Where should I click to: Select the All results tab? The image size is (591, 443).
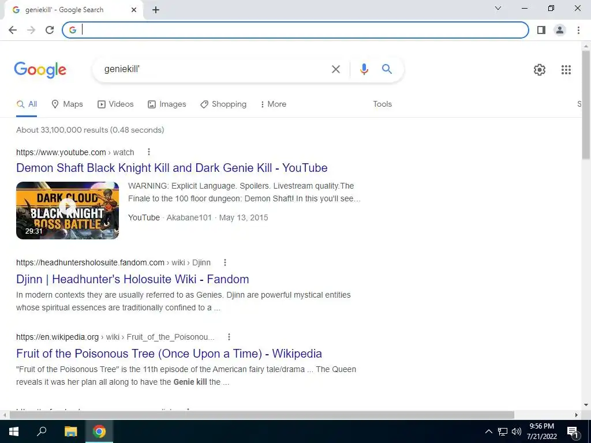pos(27,104)
